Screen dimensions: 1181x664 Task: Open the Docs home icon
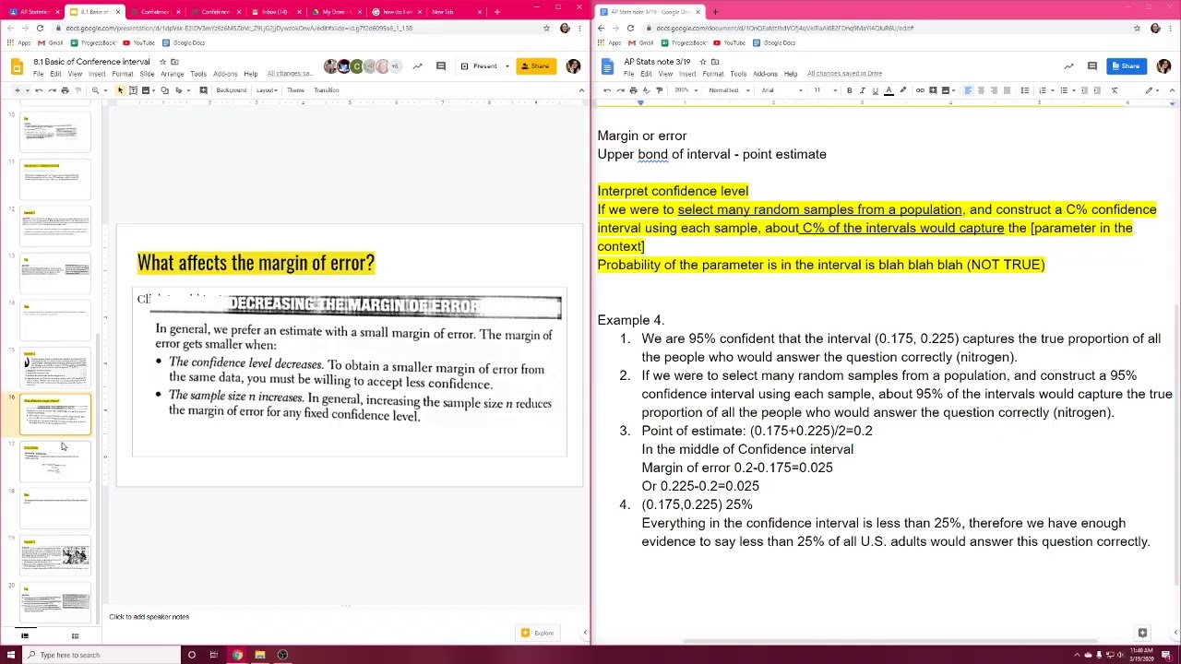click(x=607, y=66)
